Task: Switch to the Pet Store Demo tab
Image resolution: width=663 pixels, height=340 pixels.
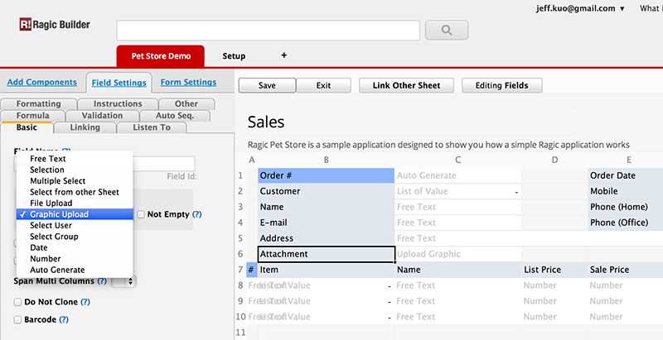Action: 161,56
